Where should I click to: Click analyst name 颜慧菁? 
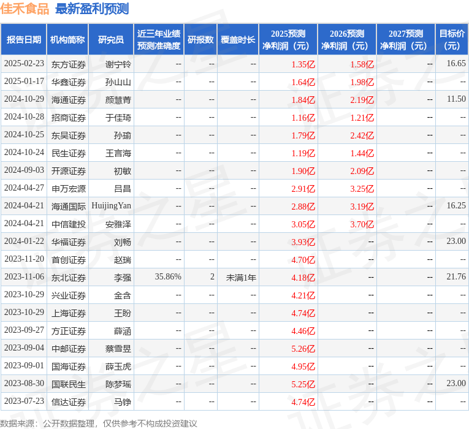tap(118, 100)
